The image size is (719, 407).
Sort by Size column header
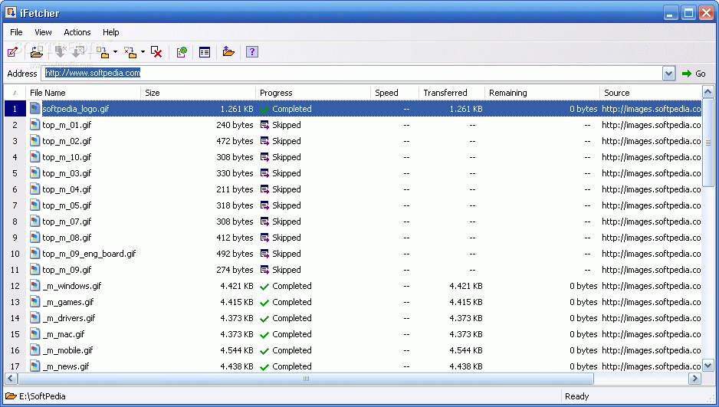click(198, 93)
